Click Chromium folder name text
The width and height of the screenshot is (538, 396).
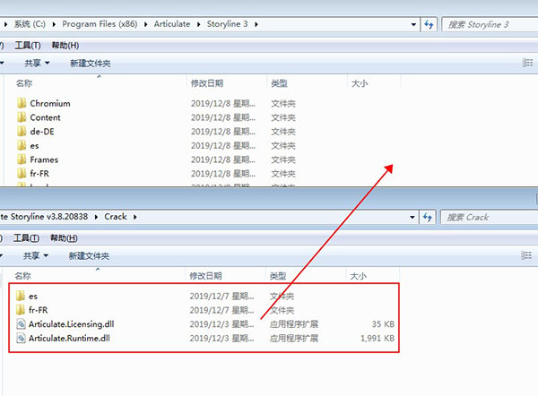click(50, 103)
